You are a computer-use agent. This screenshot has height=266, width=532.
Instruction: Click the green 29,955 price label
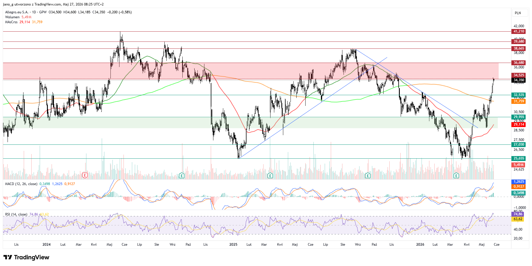(x=519, y=117)
